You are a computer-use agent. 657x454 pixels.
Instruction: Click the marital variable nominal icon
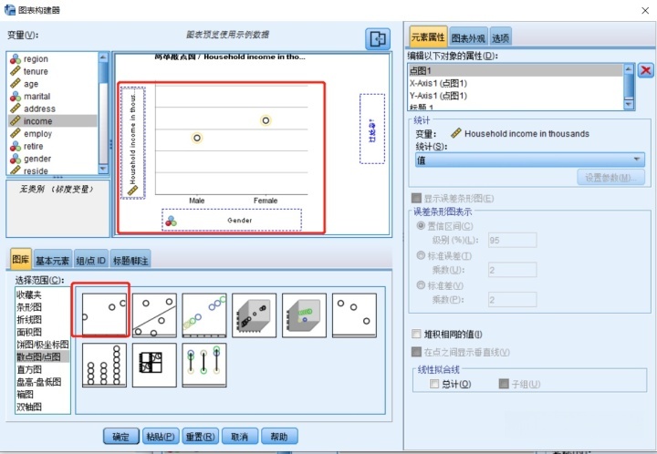(16, 97)
